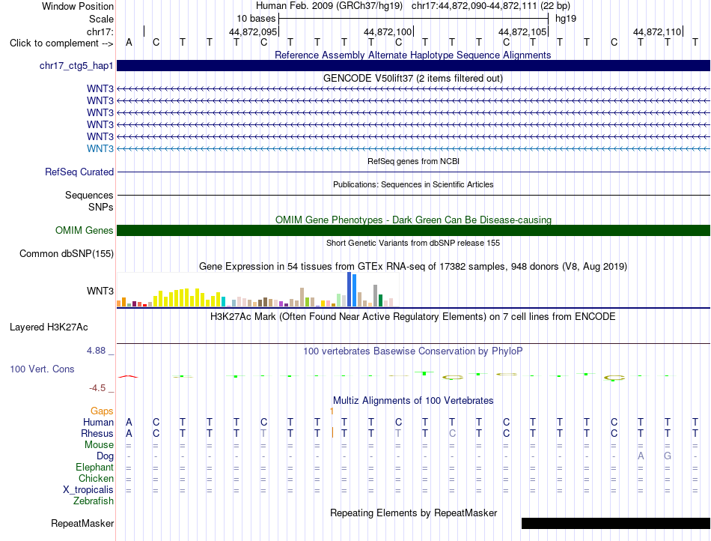The height and width of the screenshot is (541, 711).
Task: Open the RefSeq genes from NCBI title
Action: pos(413,161)
